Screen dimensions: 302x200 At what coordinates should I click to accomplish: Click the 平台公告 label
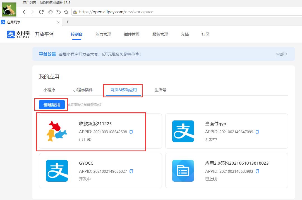tap(47, 54)
